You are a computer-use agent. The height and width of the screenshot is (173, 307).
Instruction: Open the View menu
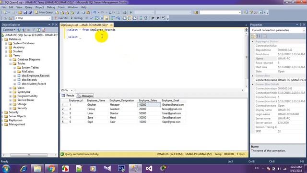click(19, 7)
